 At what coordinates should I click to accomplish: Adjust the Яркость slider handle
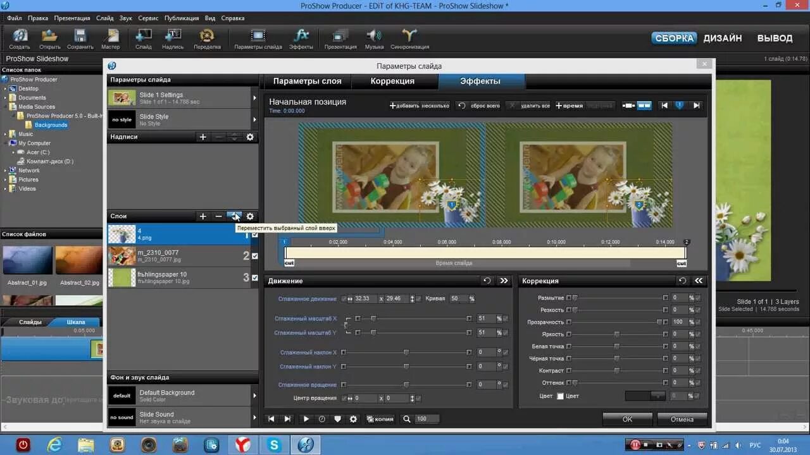pyautogui.click(x=616, y=334)
